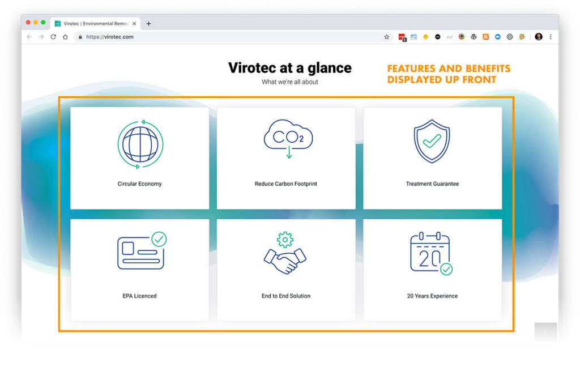The width and height of the screenshot is (580, 371).
Task: Click the CO2 cloud icon
Action: 288,139
